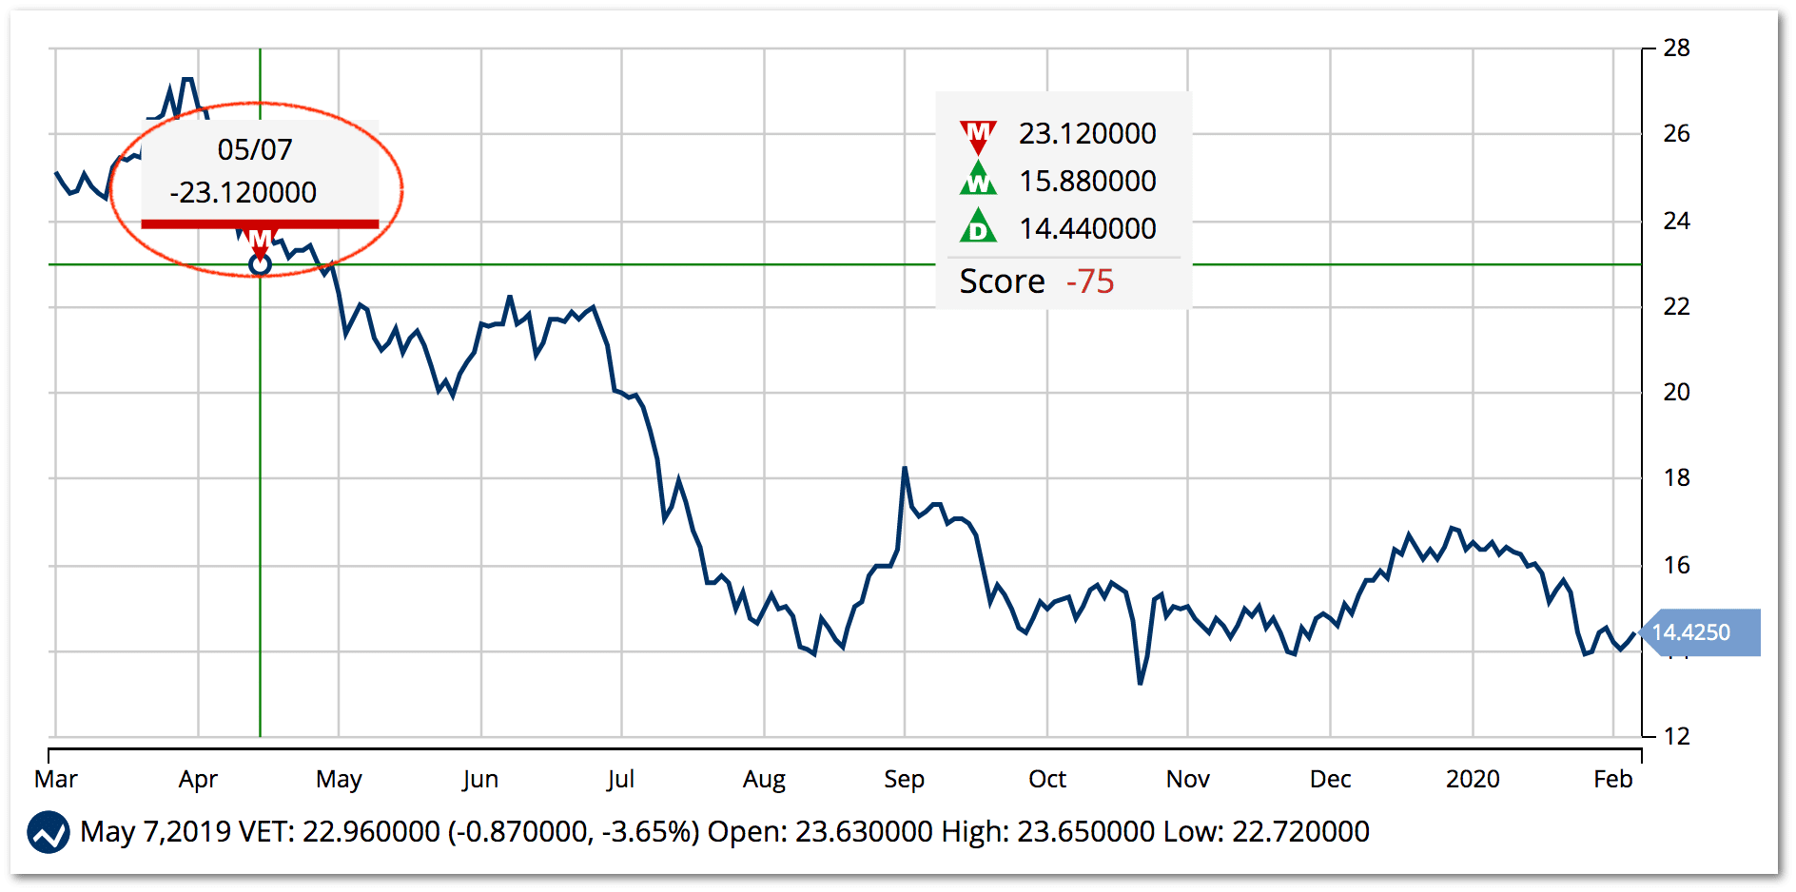
Task: Click the Sep label on time axis
Action: 904,779
